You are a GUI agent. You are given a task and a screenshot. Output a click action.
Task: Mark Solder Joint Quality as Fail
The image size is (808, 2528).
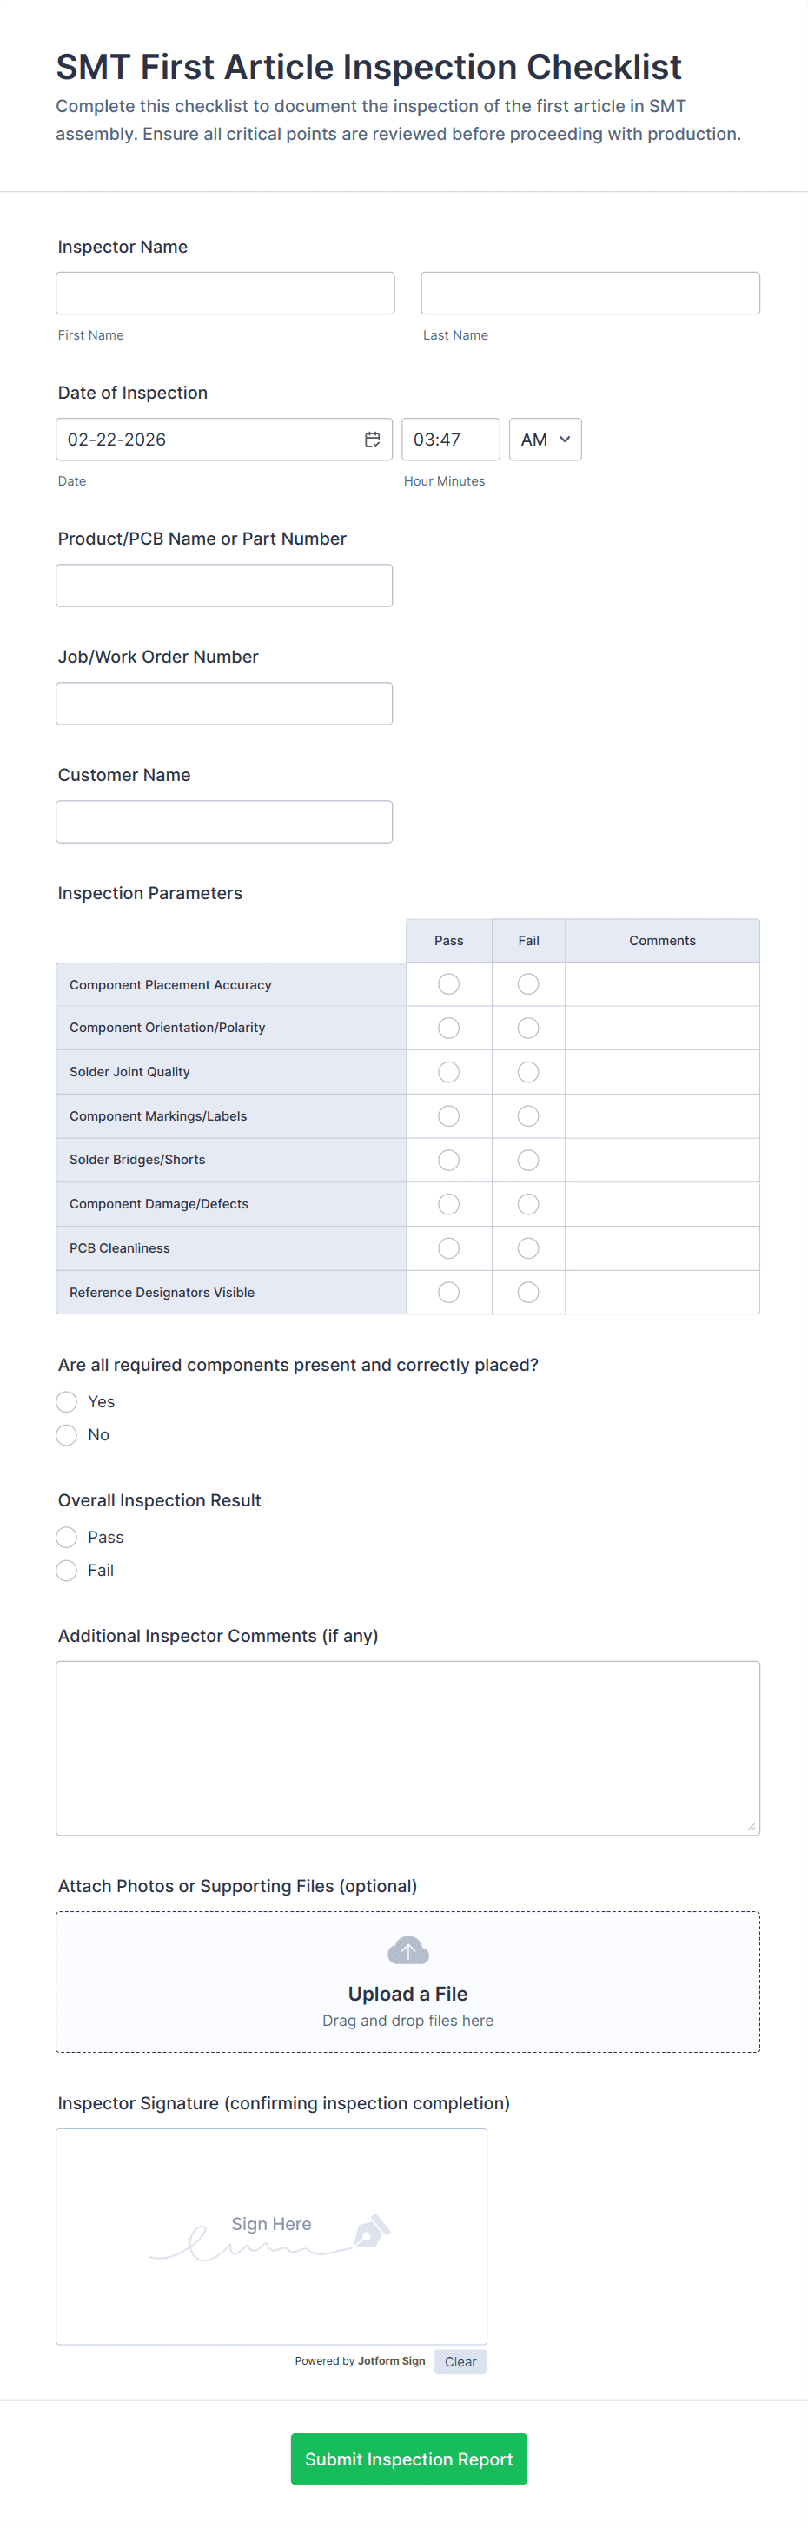[x=528, y=1072]
